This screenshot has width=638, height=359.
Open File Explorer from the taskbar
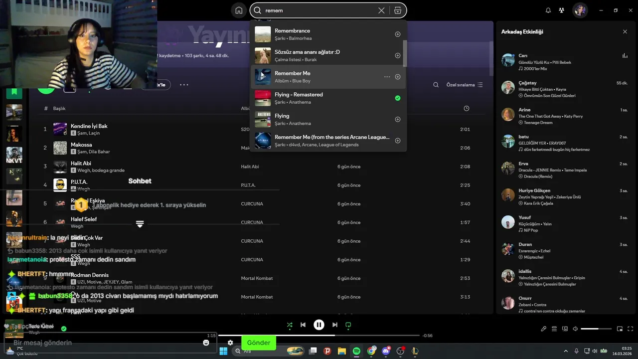(342, 351)
